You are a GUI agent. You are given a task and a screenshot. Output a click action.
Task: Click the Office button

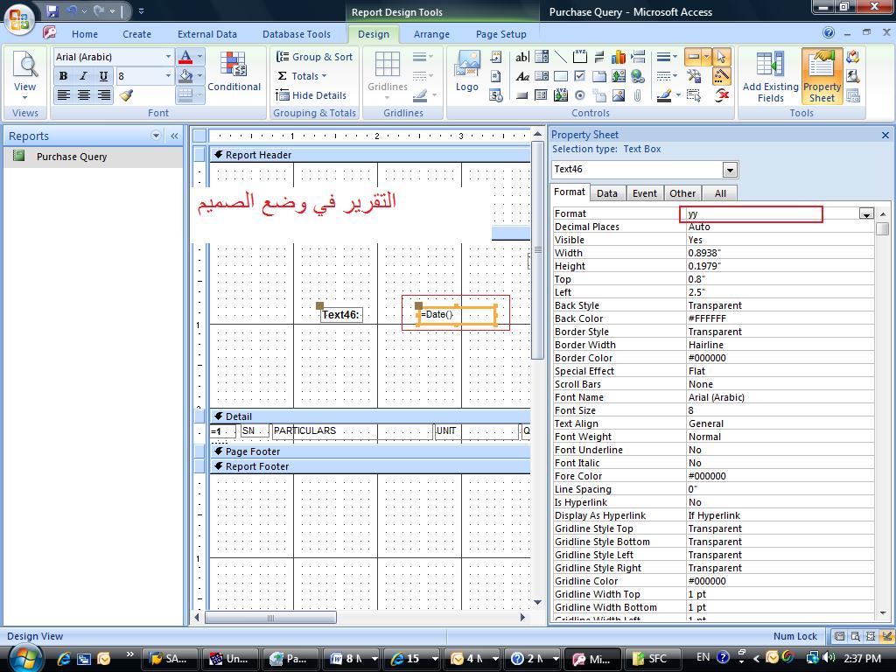19,19
